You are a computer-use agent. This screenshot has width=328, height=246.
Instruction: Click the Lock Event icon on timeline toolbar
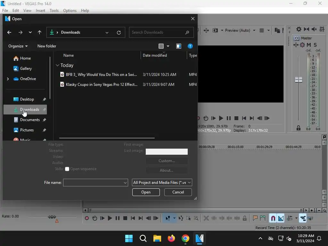[x=244, y=218]
